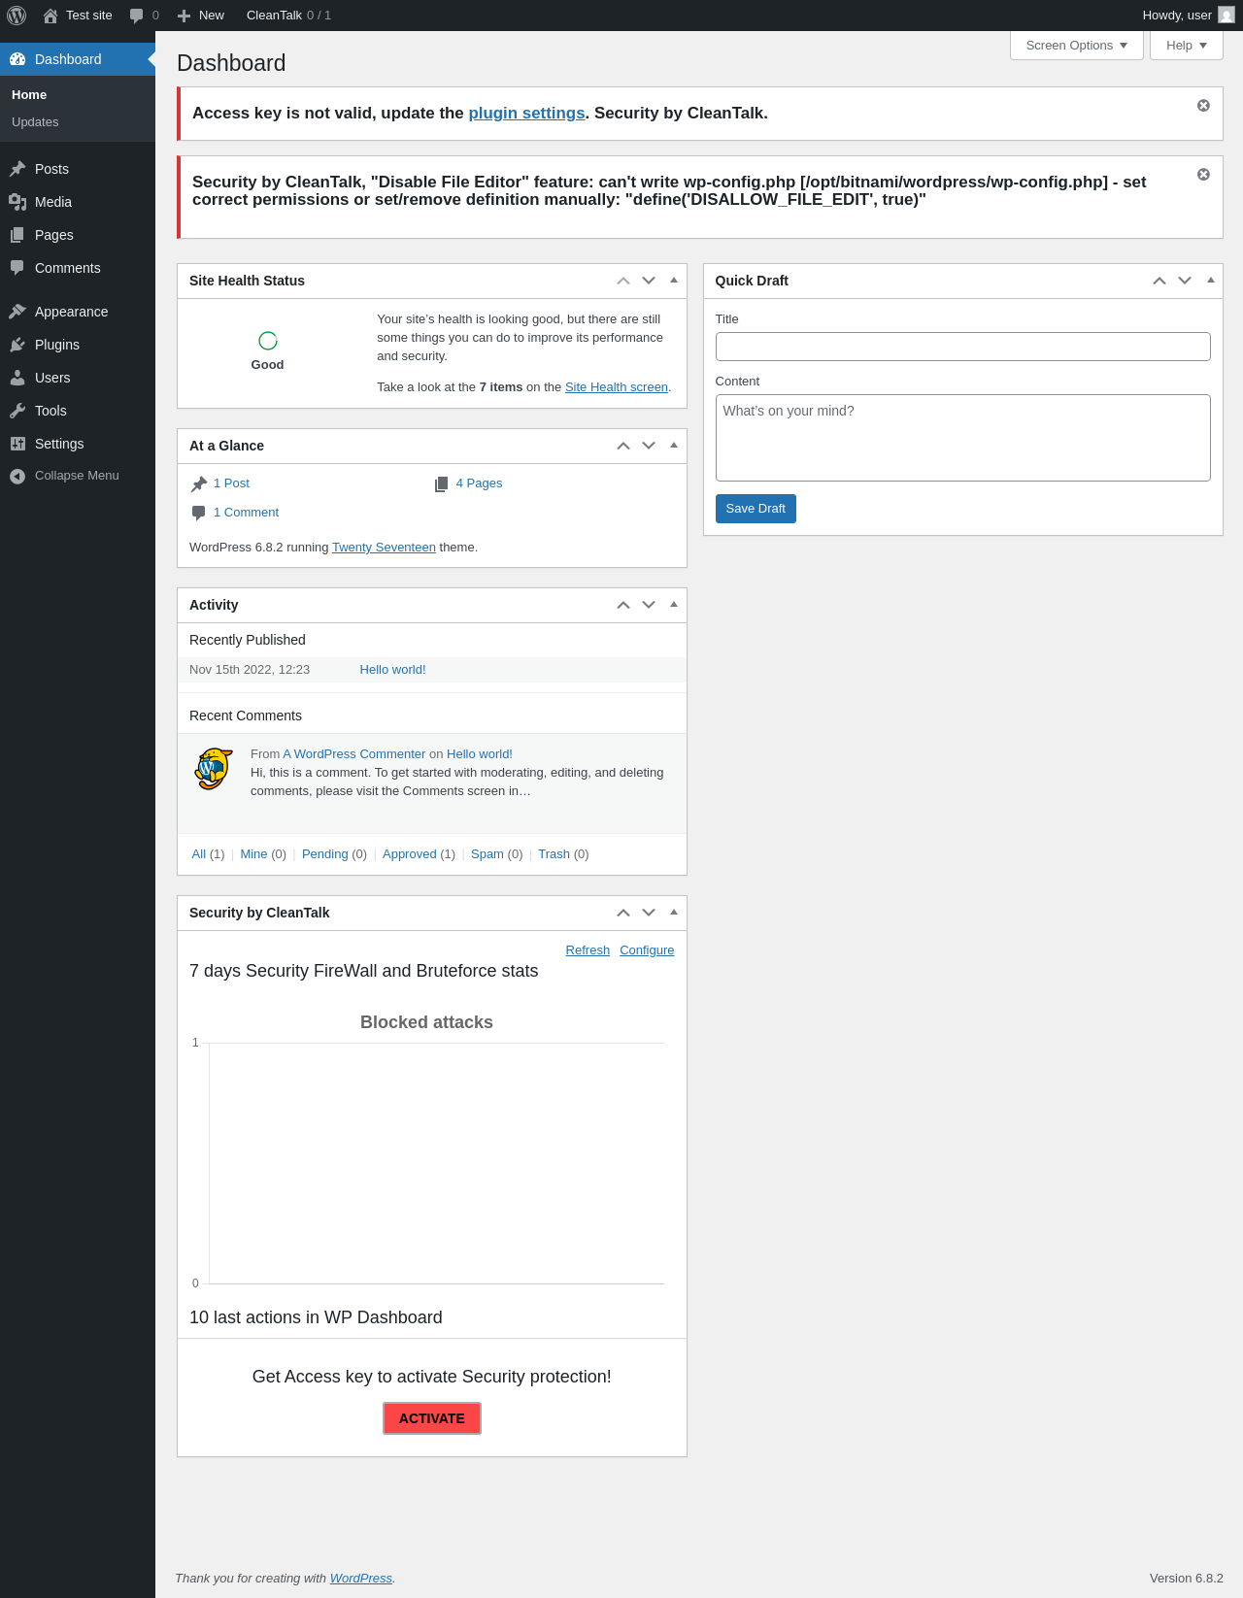Image resolution: width=1243 pixels, height=1598 pixels.
Task: Focus the What's on your mind content box
Action: 963,438
